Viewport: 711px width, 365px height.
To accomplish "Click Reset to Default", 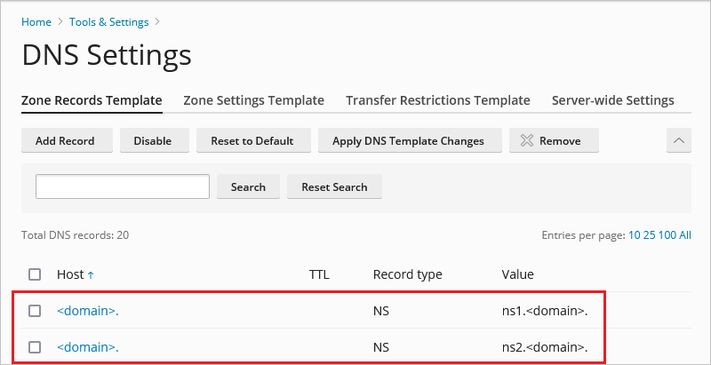I will click(252, 140).
